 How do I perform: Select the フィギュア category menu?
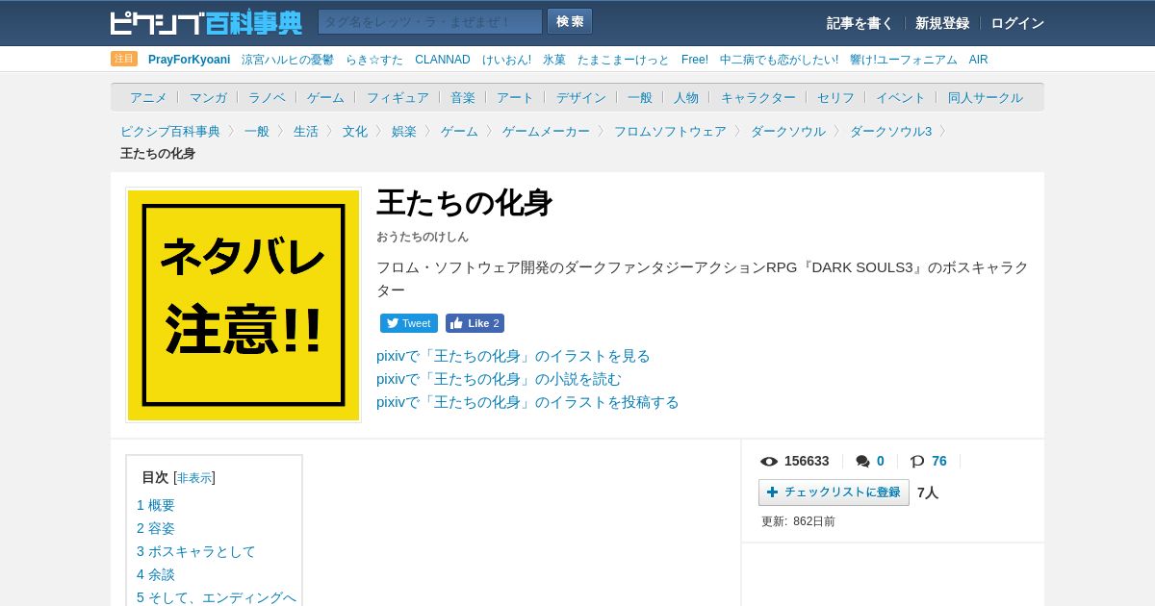398,97
